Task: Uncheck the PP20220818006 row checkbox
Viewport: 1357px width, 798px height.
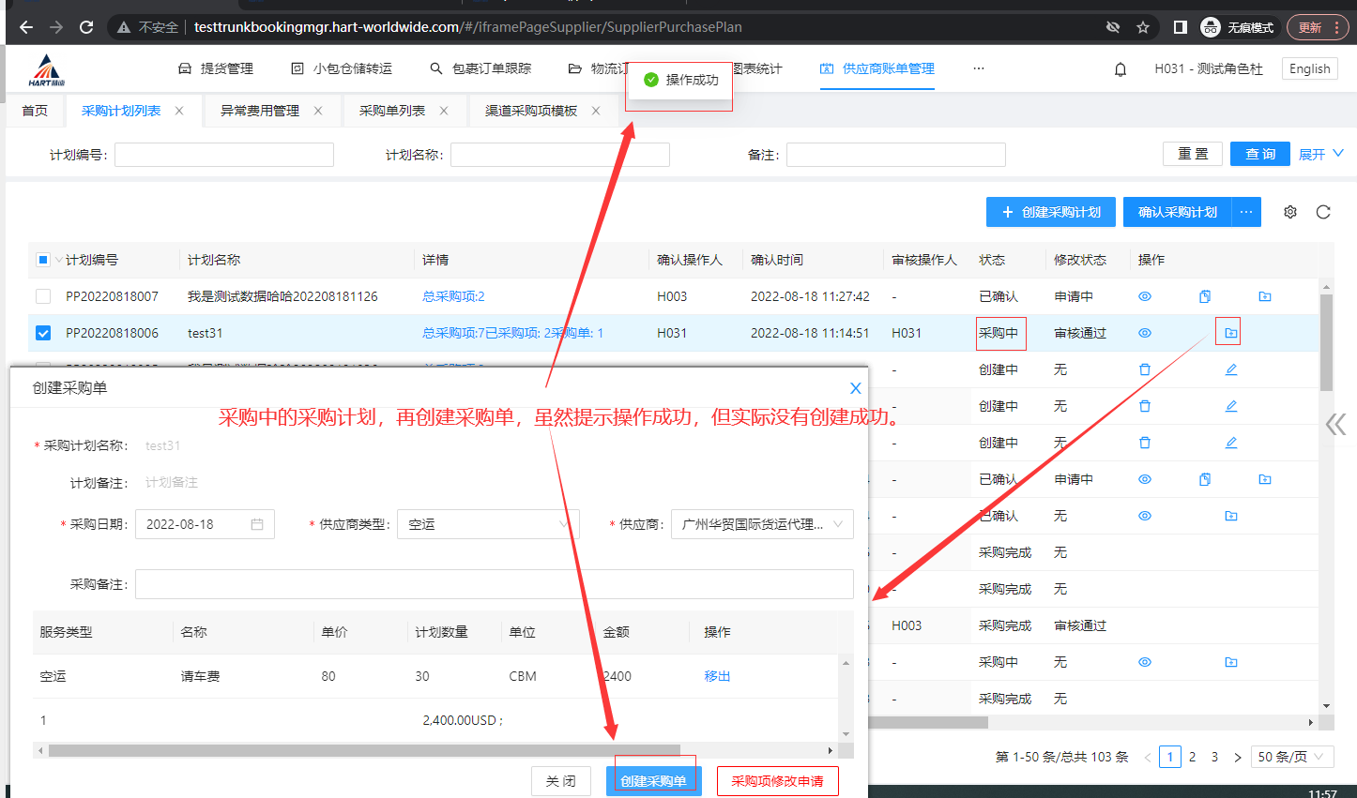Action: (x=43, y=333)
